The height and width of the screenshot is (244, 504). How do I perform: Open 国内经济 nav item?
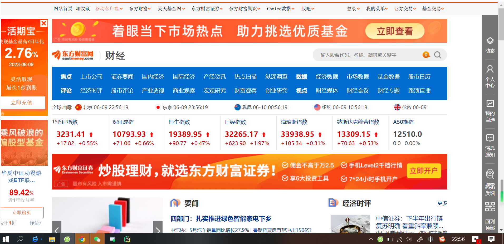click(153, 77)
